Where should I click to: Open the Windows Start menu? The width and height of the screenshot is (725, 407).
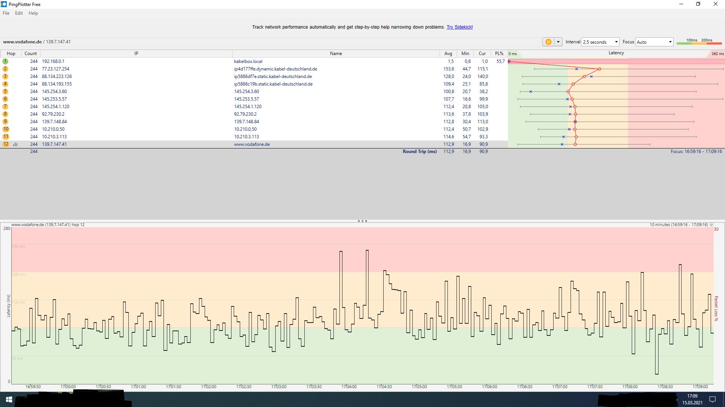(x=9, y=399)
